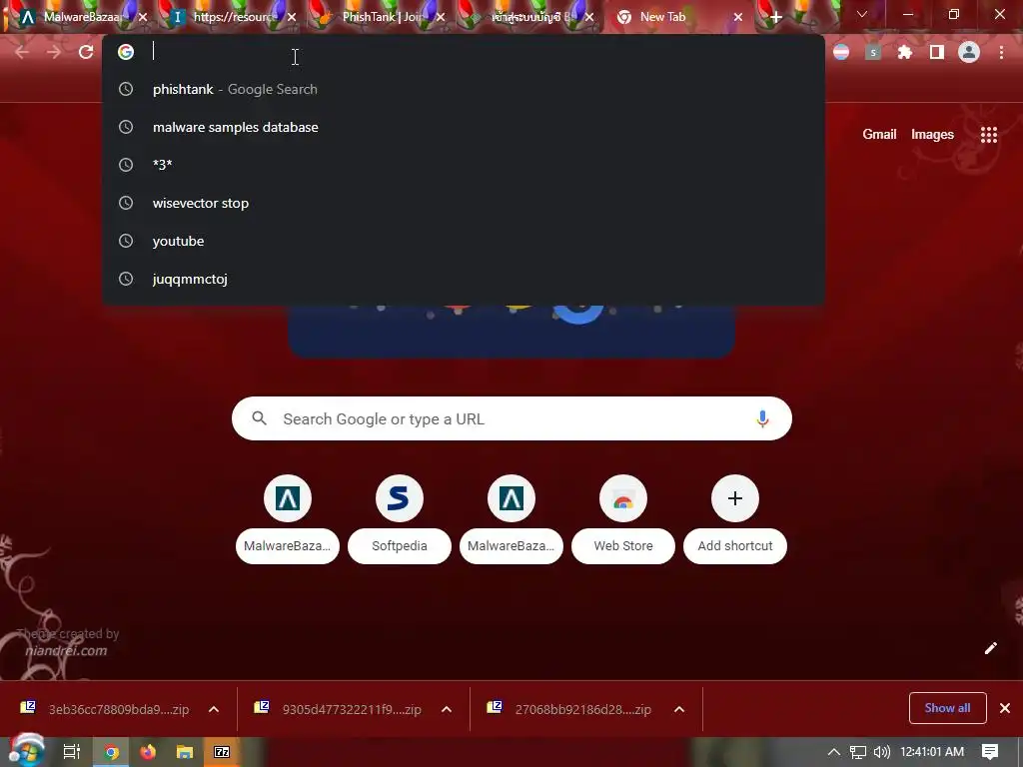This screenshot has width=1023, height=767.
Task: Open the Gmail link
Action: 879,135
